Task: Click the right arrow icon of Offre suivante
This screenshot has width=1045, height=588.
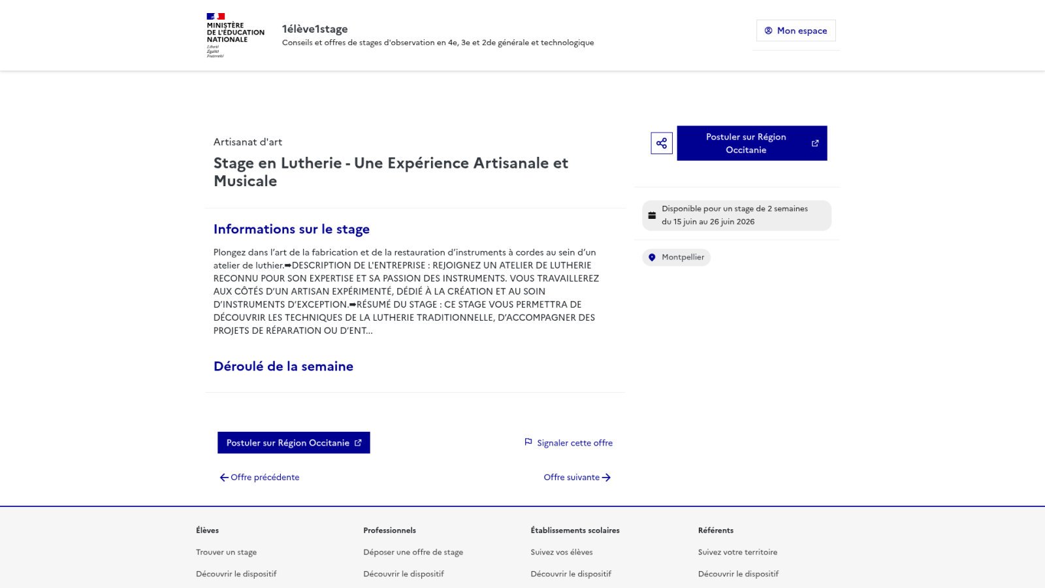Action: [606, 478]
